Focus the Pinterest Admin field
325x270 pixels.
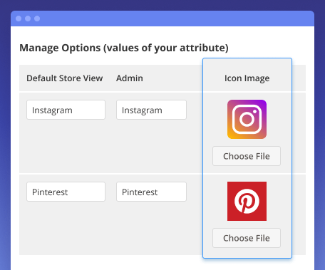pos(151,192)
